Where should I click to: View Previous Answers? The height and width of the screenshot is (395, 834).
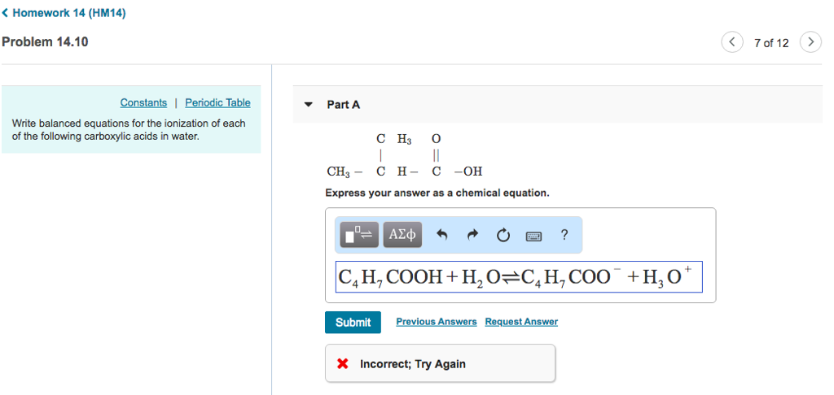[436, 322]
